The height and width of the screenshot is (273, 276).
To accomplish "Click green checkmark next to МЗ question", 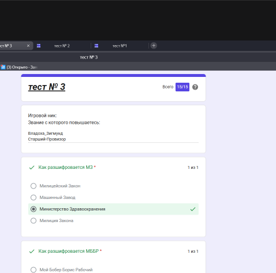I will pos(32,168).
